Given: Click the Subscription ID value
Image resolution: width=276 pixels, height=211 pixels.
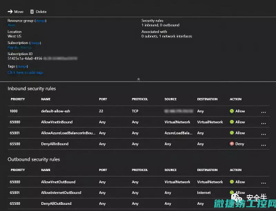Looking at the screenshot, I should [x=42, y=58].
